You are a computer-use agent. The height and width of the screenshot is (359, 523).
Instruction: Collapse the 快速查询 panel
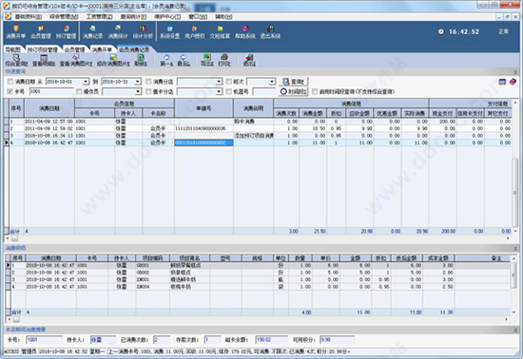[x=515, y=72]
